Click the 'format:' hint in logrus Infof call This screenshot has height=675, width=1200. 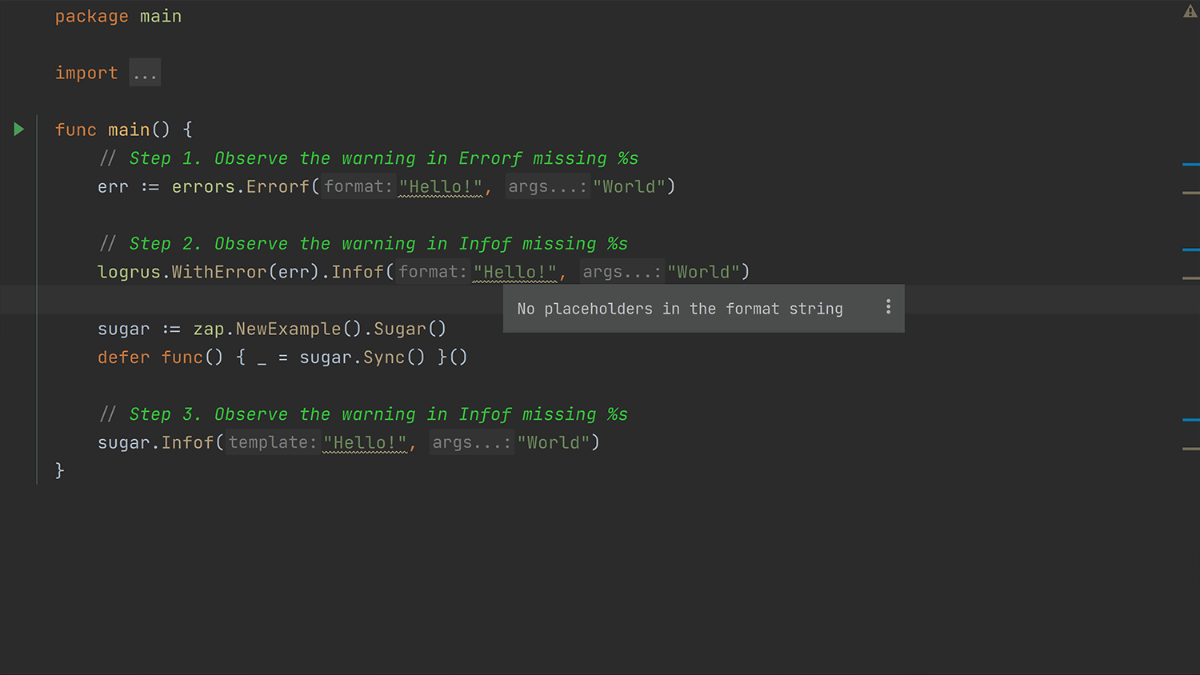tap(433, 272)
